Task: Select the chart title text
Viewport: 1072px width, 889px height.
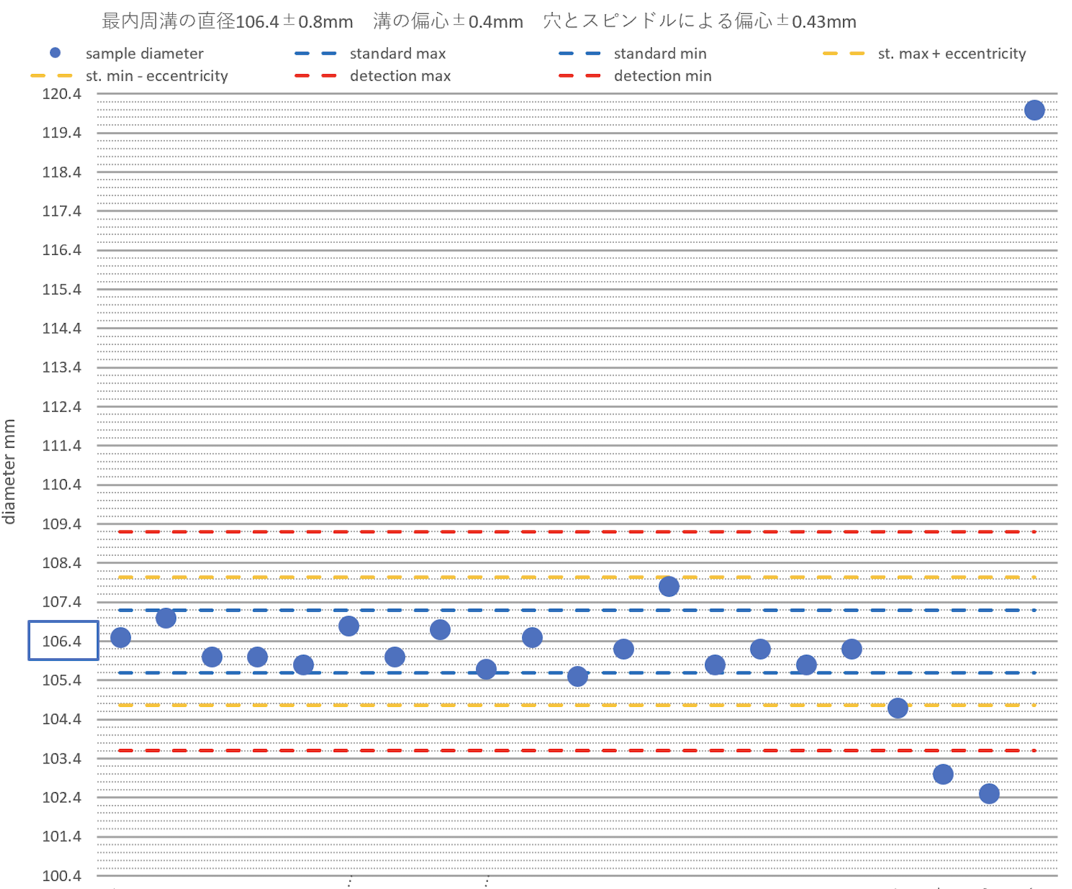Action: click(479, 21)
